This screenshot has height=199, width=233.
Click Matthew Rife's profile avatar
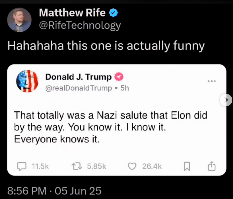click(19, 20)
